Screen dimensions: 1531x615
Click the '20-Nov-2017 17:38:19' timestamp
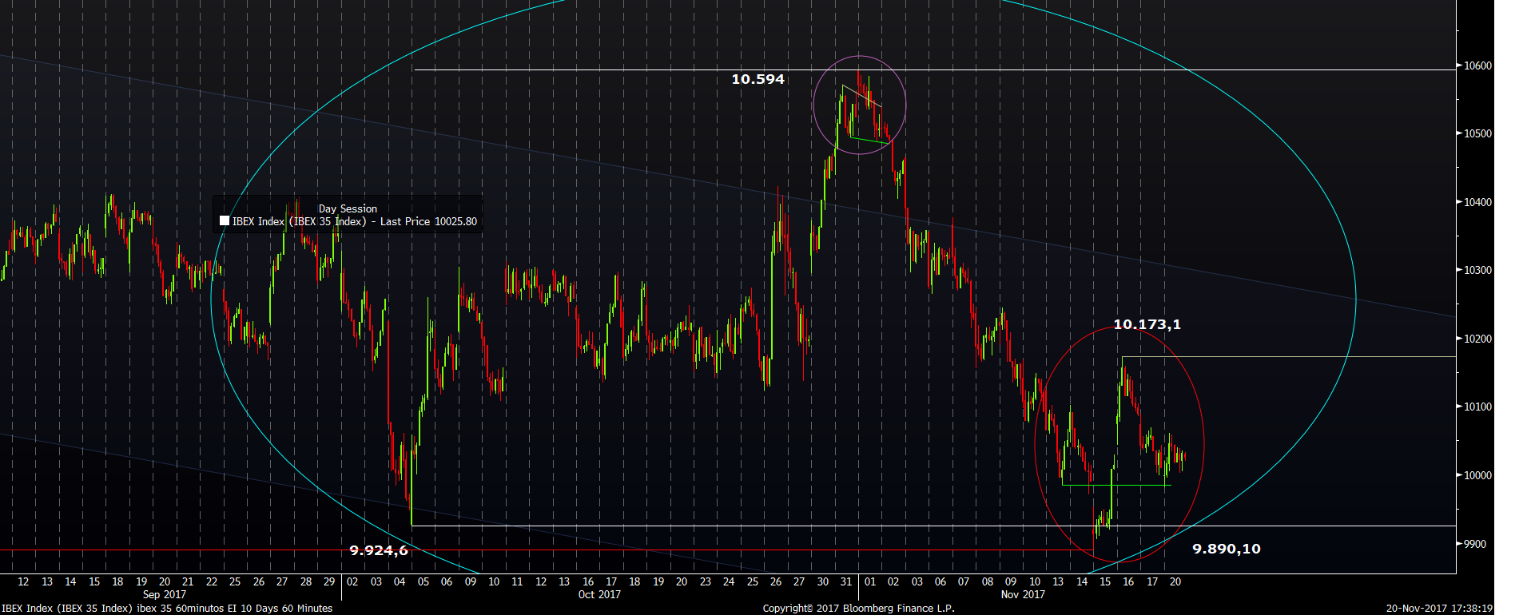click(x=1439, y=609)
